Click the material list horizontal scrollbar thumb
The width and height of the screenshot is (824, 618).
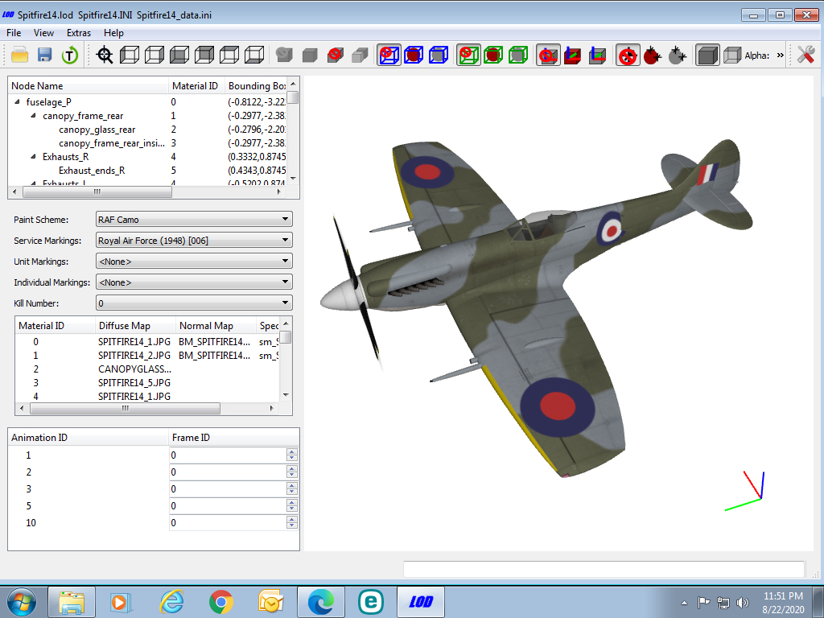[125, 408]
